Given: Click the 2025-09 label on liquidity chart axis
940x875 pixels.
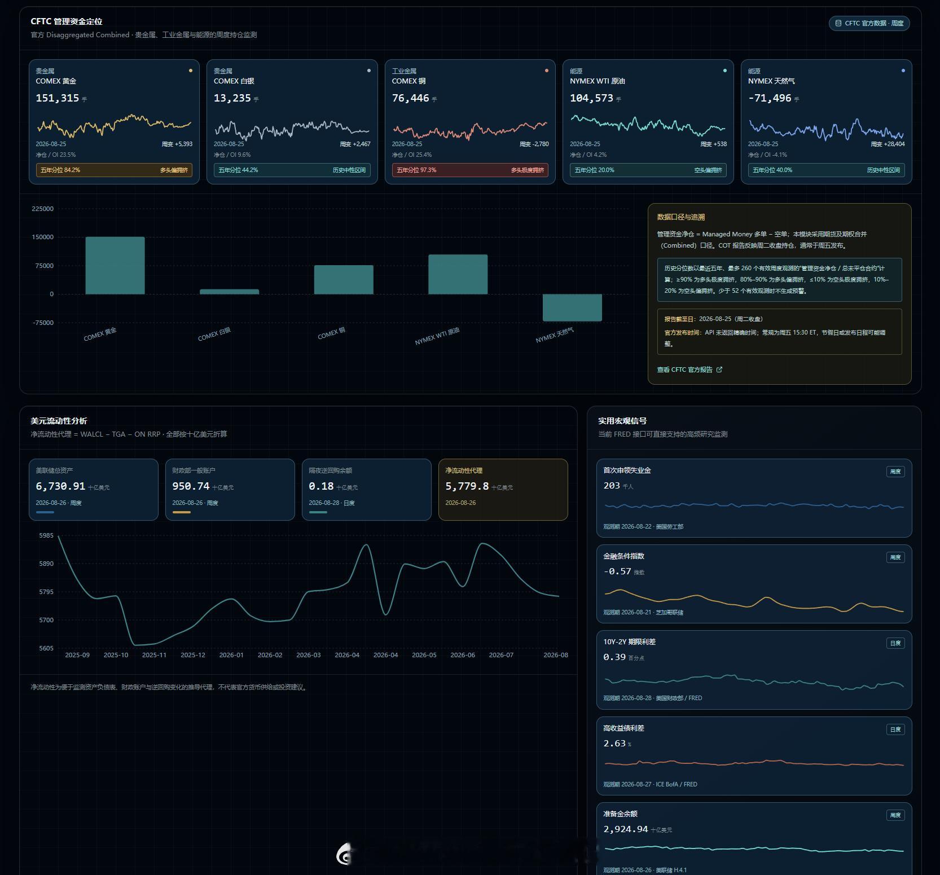Looking at the screenshot, I should (x=77, y=655).
